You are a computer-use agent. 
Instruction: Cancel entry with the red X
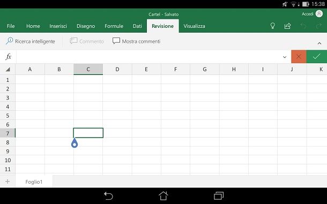pos(299,56)
